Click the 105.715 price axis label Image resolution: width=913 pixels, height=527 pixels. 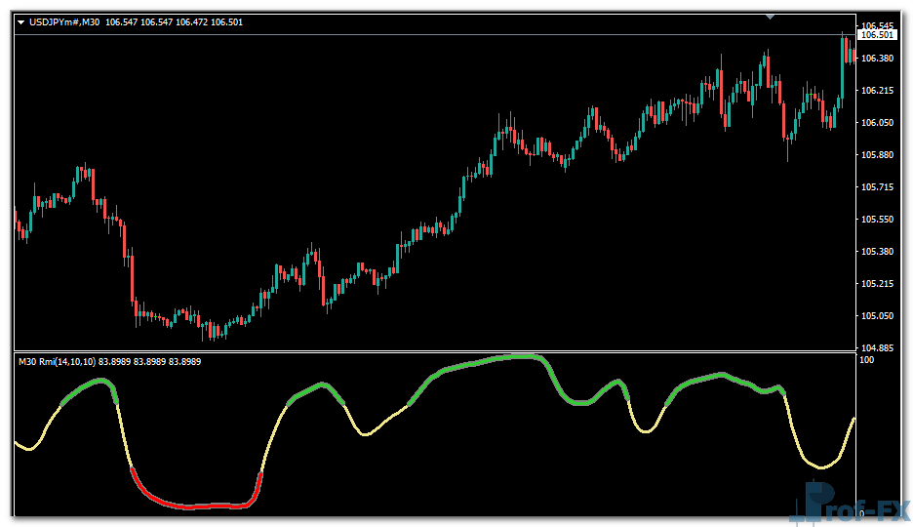[x=878, y=187]
